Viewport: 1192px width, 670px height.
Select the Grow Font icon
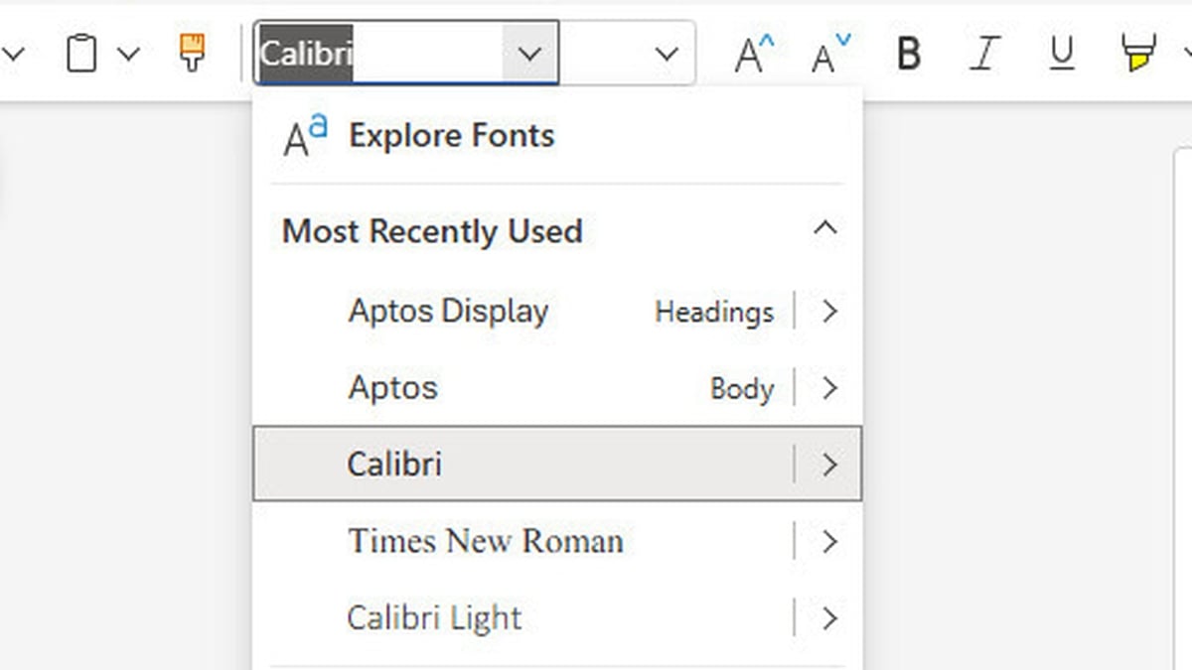click(x=752, y=54)
